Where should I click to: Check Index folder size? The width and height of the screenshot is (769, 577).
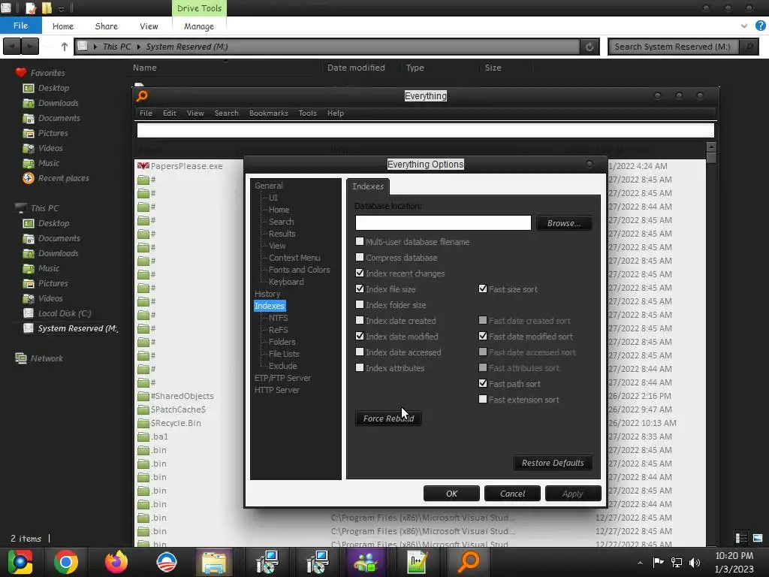(360, 304)
